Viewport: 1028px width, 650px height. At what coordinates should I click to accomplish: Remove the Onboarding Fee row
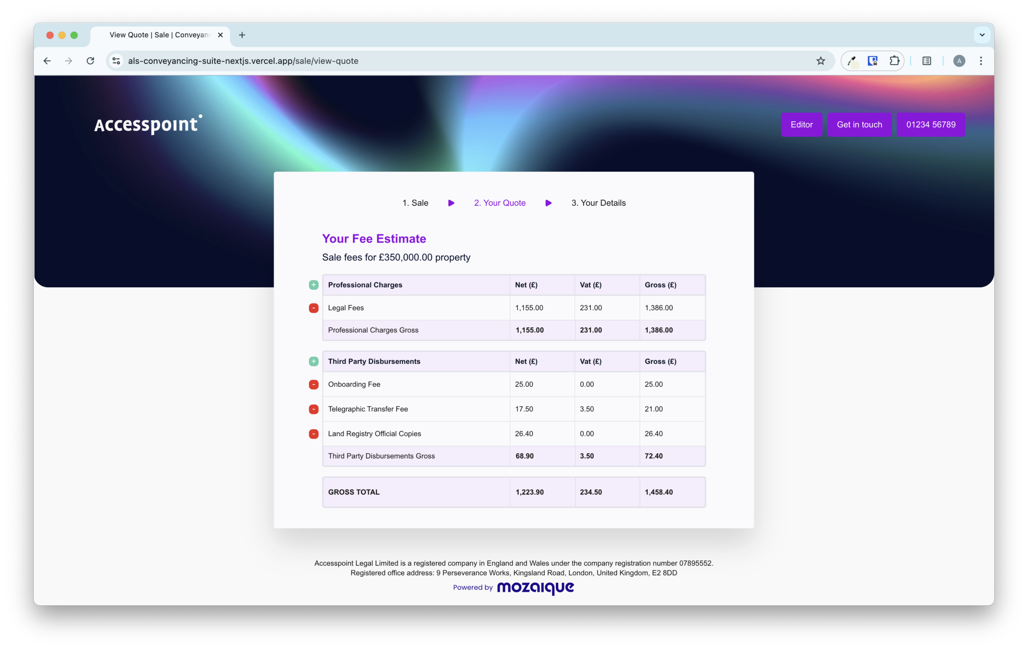point(313,384)
